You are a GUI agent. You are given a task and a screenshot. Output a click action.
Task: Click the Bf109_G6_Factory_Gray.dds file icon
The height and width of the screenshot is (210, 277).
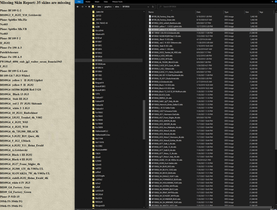150,17
